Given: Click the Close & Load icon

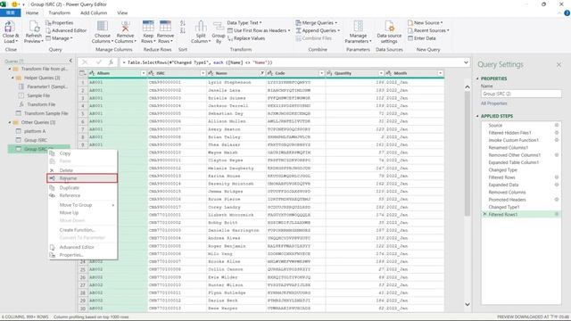Looking at the screenshot, I should point(10,28).
